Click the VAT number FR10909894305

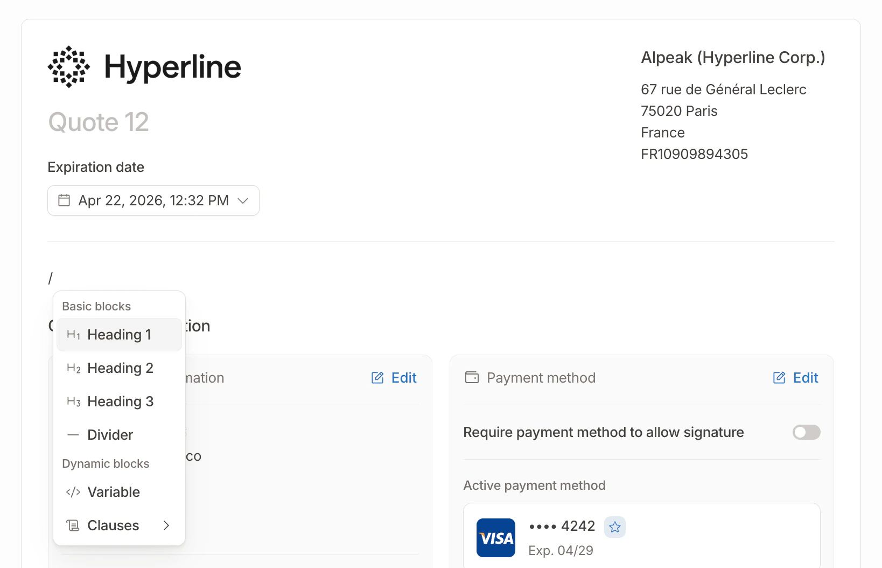(695, 154)
